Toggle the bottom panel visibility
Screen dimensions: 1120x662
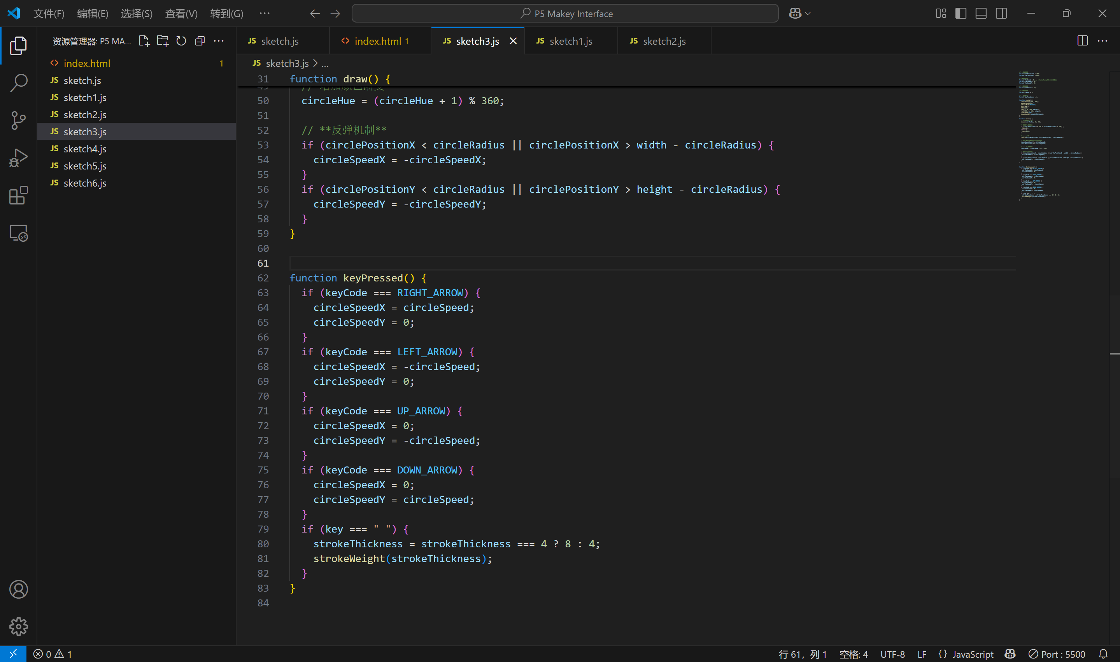click(980, 13)
